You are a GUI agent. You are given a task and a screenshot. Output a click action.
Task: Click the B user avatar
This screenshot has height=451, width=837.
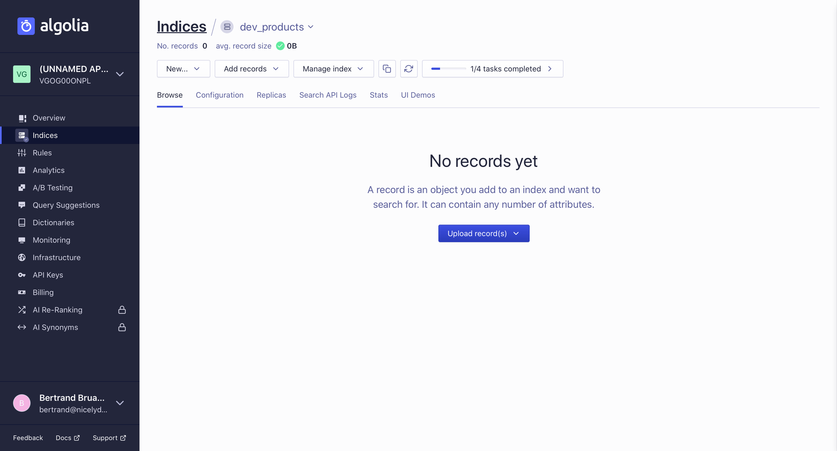click(22, 403)
